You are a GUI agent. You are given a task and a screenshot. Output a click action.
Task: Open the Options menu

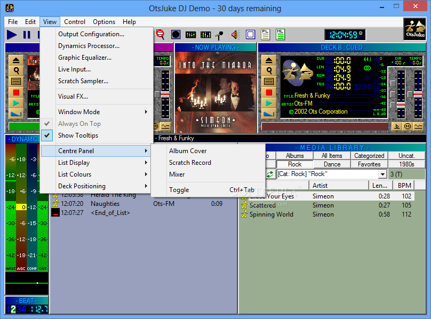tap(104, 22)
